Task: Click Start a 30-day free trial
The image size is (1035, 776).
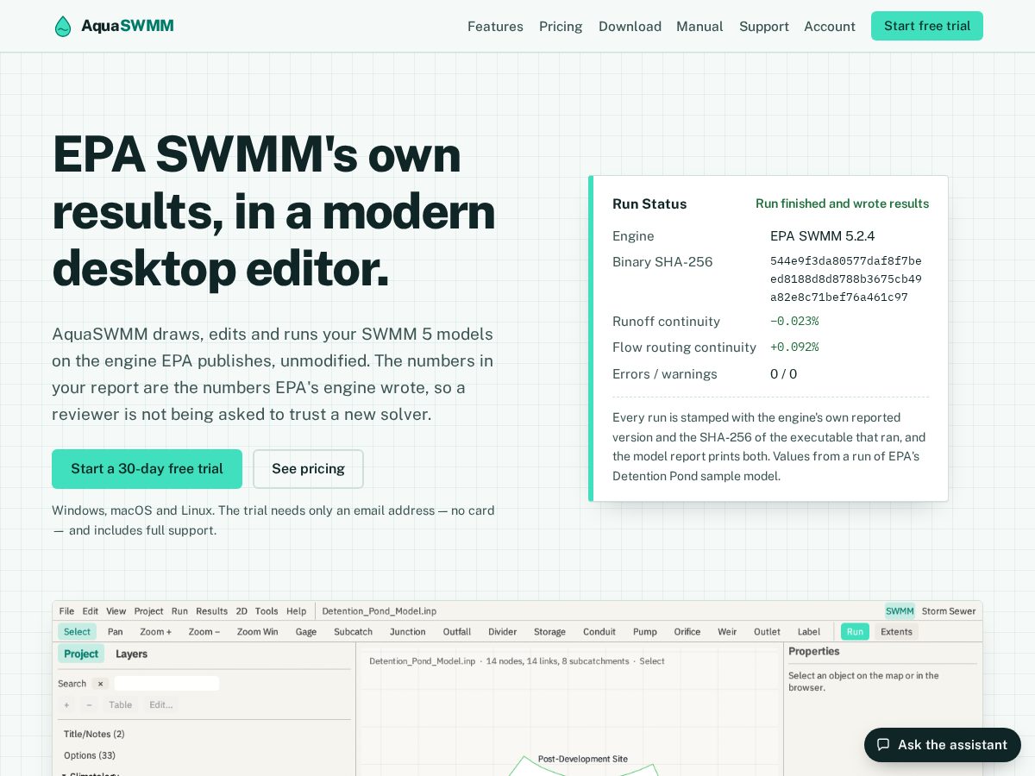Action: tap(147, 469)
